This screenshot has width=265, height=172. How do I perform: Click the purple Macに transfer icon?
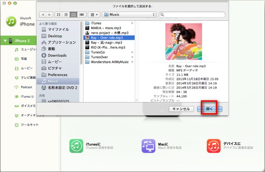click(148, 146)
